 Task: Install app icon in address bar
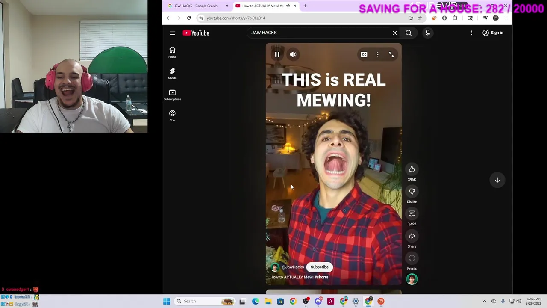tap(411, 18)
